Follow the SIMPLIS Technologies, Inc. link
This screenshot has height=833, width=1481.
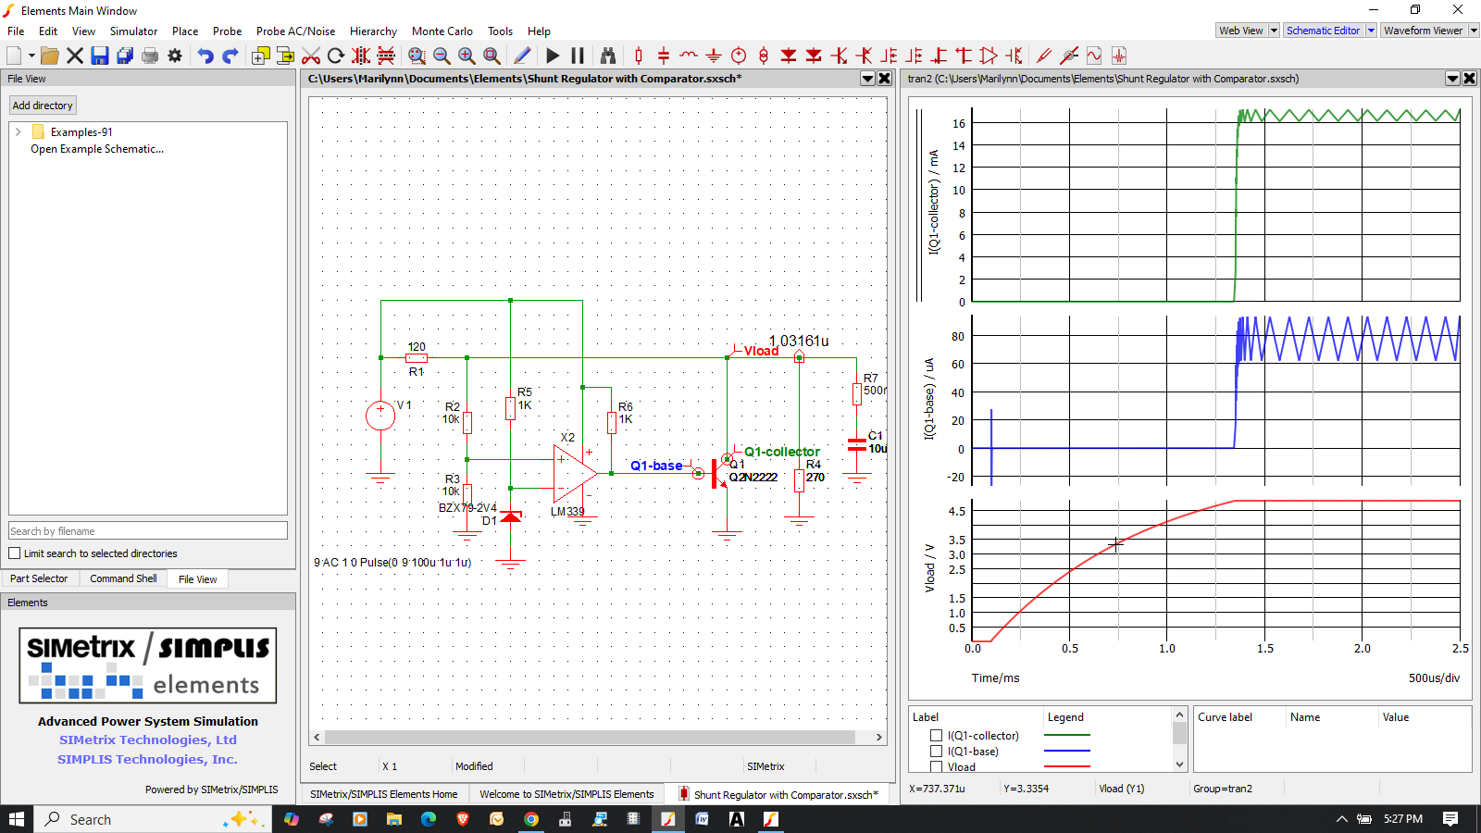tap(148, 759)
